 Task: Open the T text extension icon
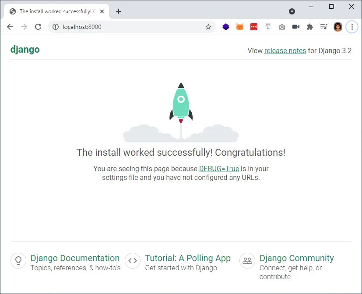(x=268, y=27)
